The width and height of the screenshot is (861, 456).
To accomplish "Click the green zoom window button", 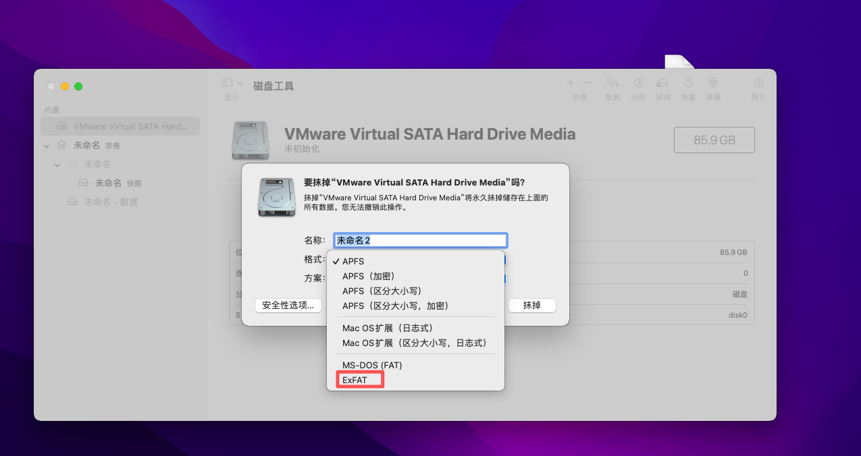I will pos(78,86).
